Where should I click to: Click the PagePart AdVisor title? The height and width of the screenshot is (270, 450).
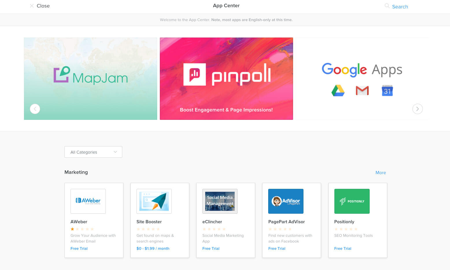[286, 222]
